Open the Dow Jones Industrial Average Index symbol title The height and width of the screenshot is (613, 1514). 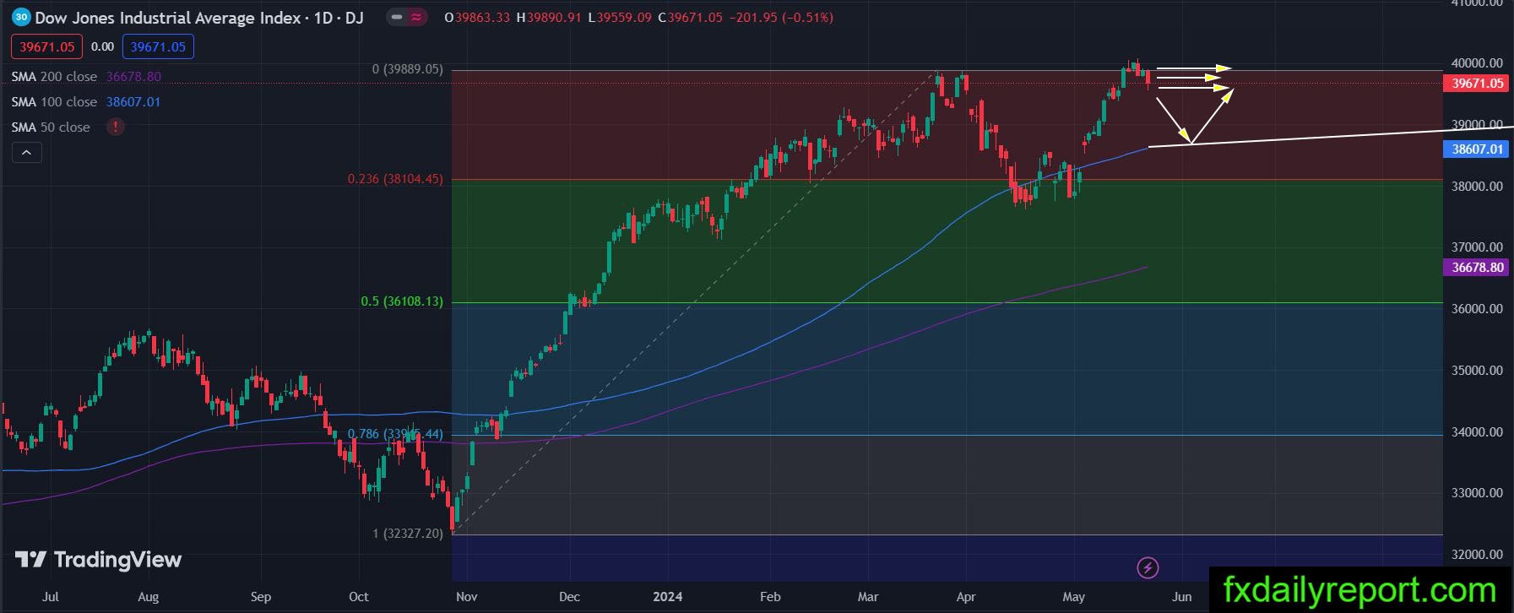click(x=199, y=17)
